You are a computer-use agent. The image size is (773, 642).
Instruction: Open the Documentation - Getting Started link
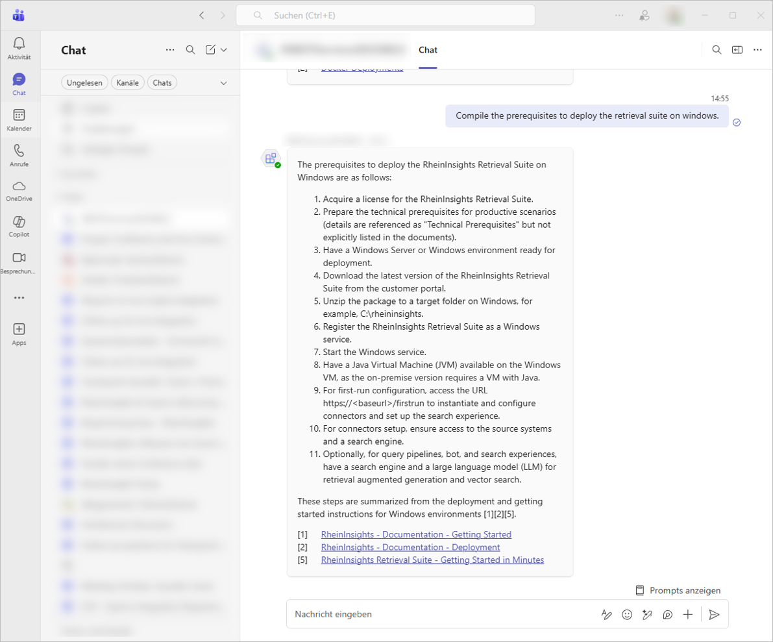pos(416,534)
